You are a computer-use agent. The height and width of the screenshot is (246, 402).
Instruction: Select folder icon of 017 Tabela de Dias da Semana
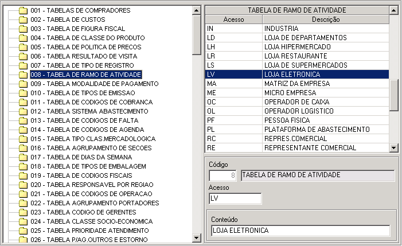click(23, 157)
